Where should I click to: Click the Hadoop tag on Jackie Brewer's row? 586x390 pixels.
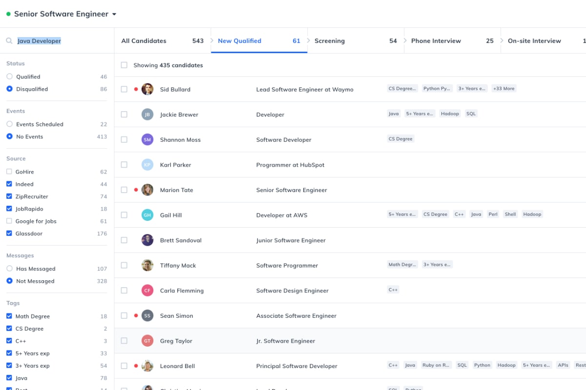coord(449,113)
